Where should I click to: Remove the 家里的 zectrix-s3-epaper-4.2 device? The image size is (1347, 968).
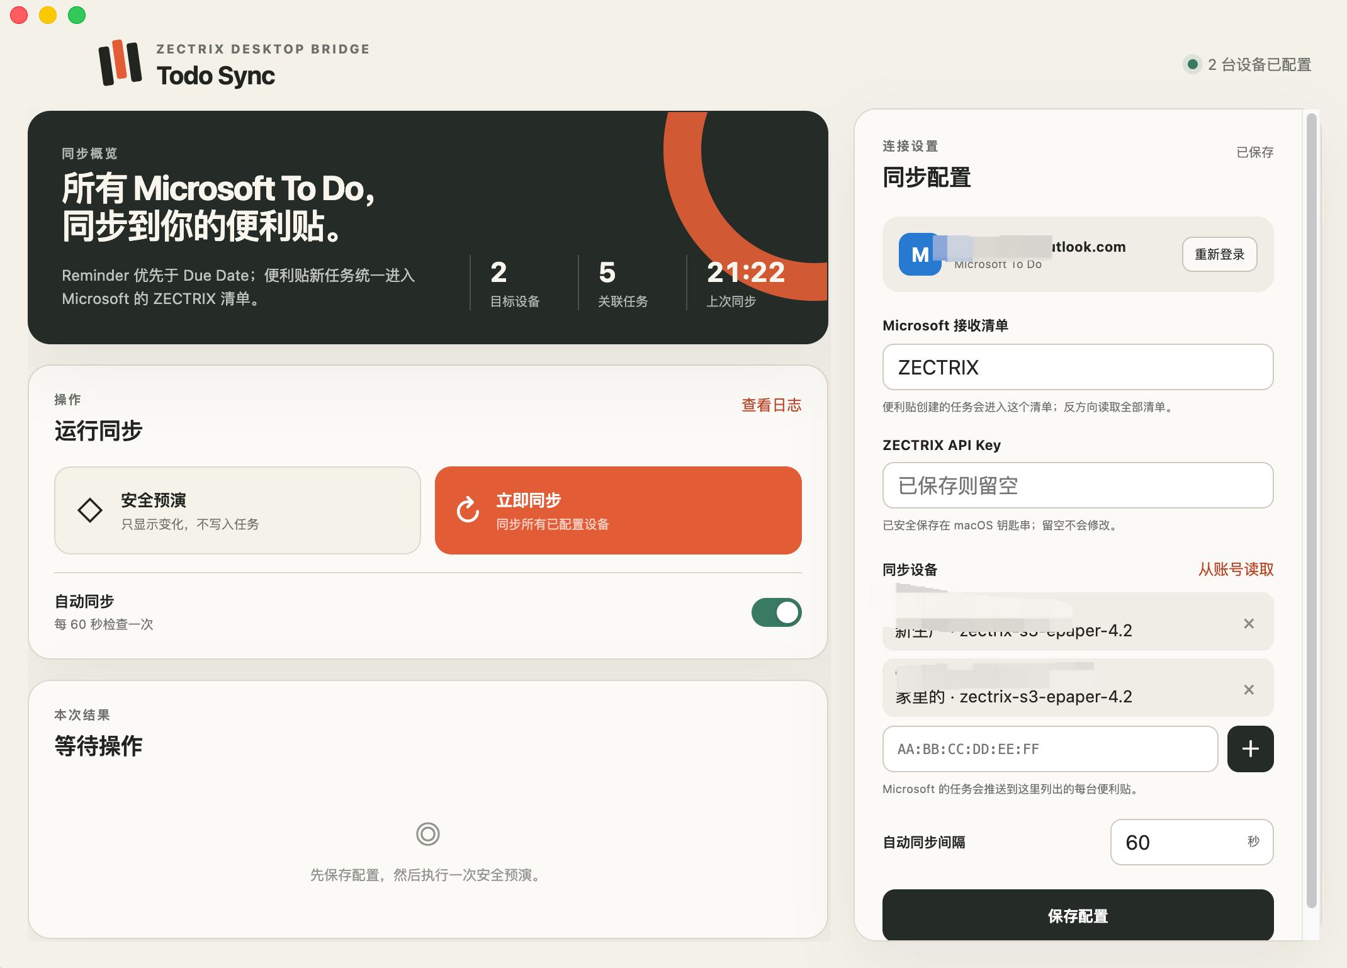tap(1249, 690)
